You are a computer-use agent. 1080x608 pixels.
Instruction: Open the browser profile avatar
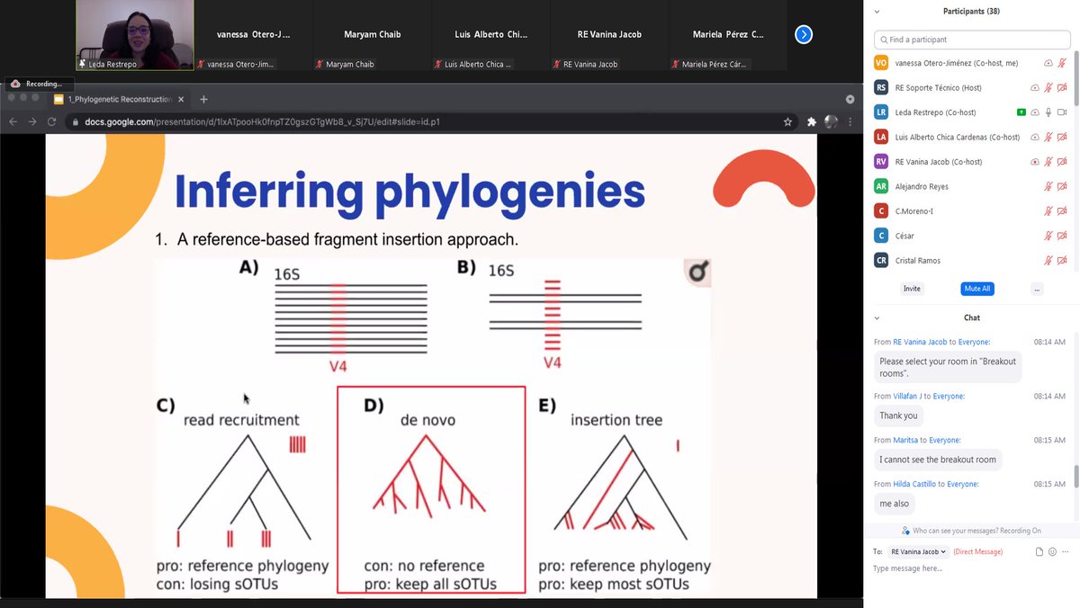pyautogui.click(x=831, y=121)
